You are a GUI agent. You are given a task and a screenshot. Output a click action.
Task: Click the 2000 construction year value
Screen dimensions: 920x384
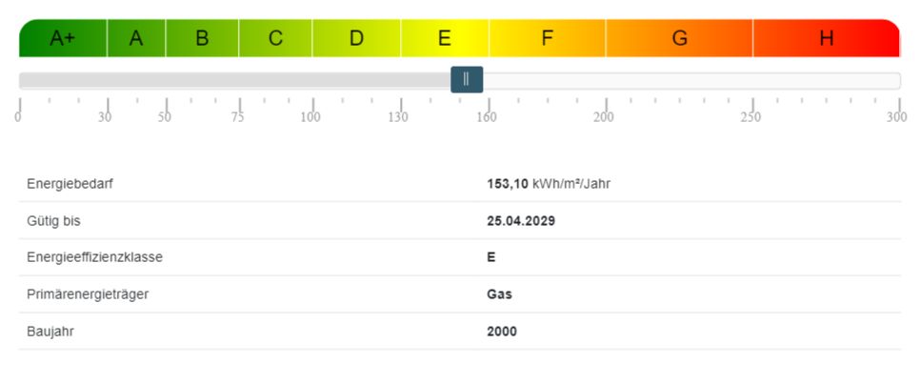(x=502, y=332)
